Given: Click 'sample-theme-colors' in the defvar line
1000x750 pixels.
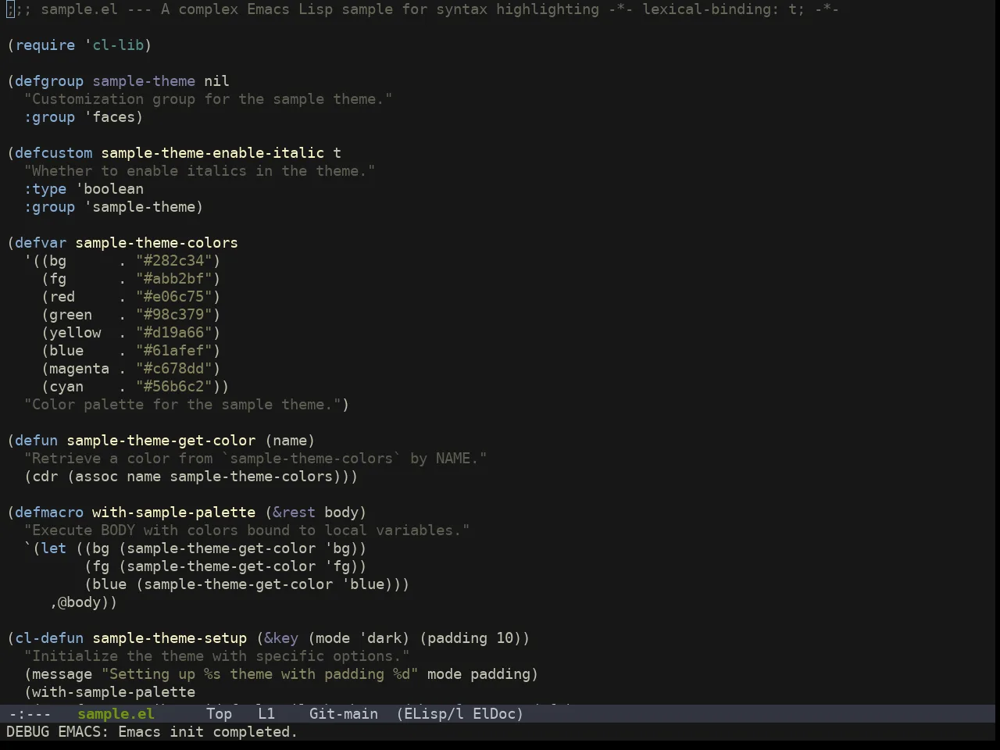Looking at the screenshot, I should [x=157, y=243].
